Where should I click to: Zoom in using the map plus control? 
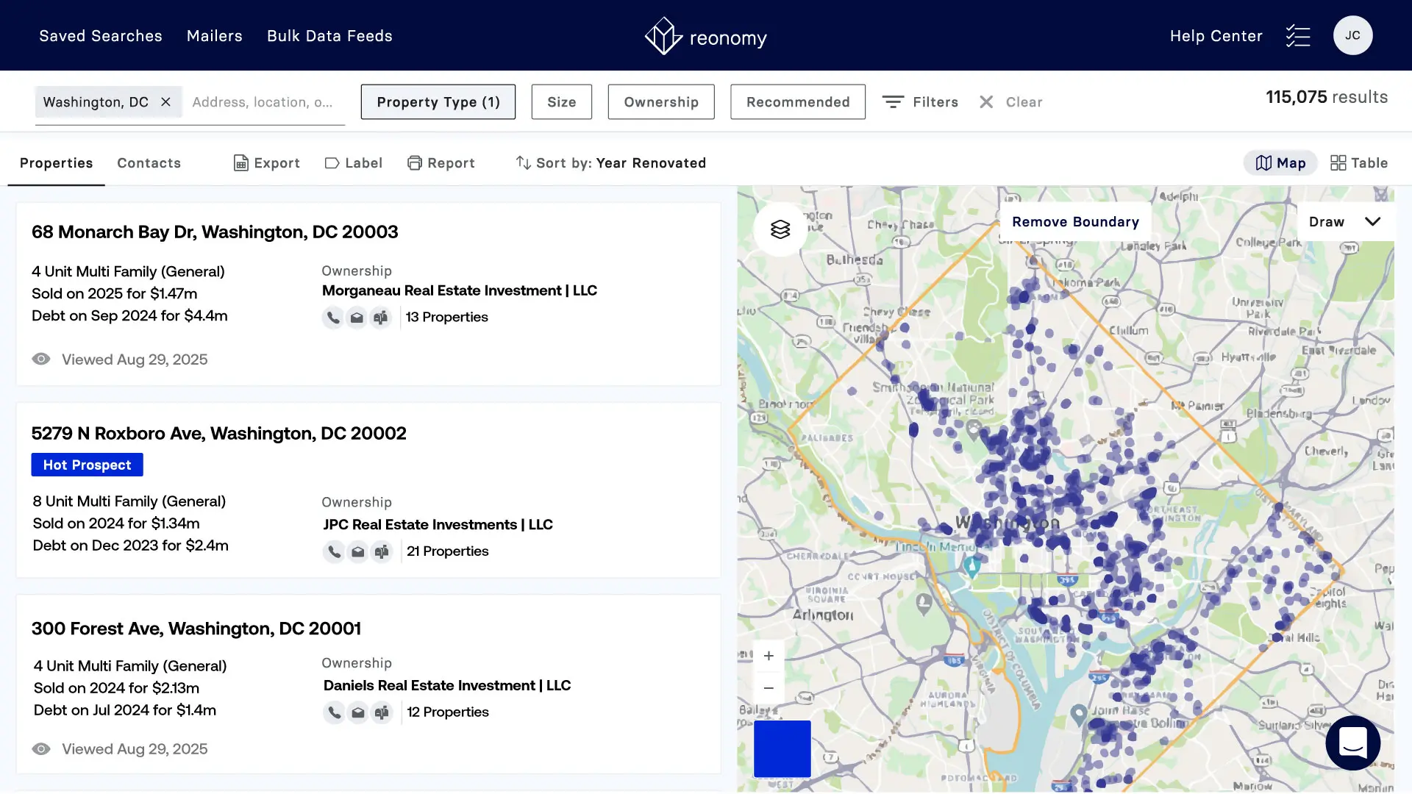769,655
